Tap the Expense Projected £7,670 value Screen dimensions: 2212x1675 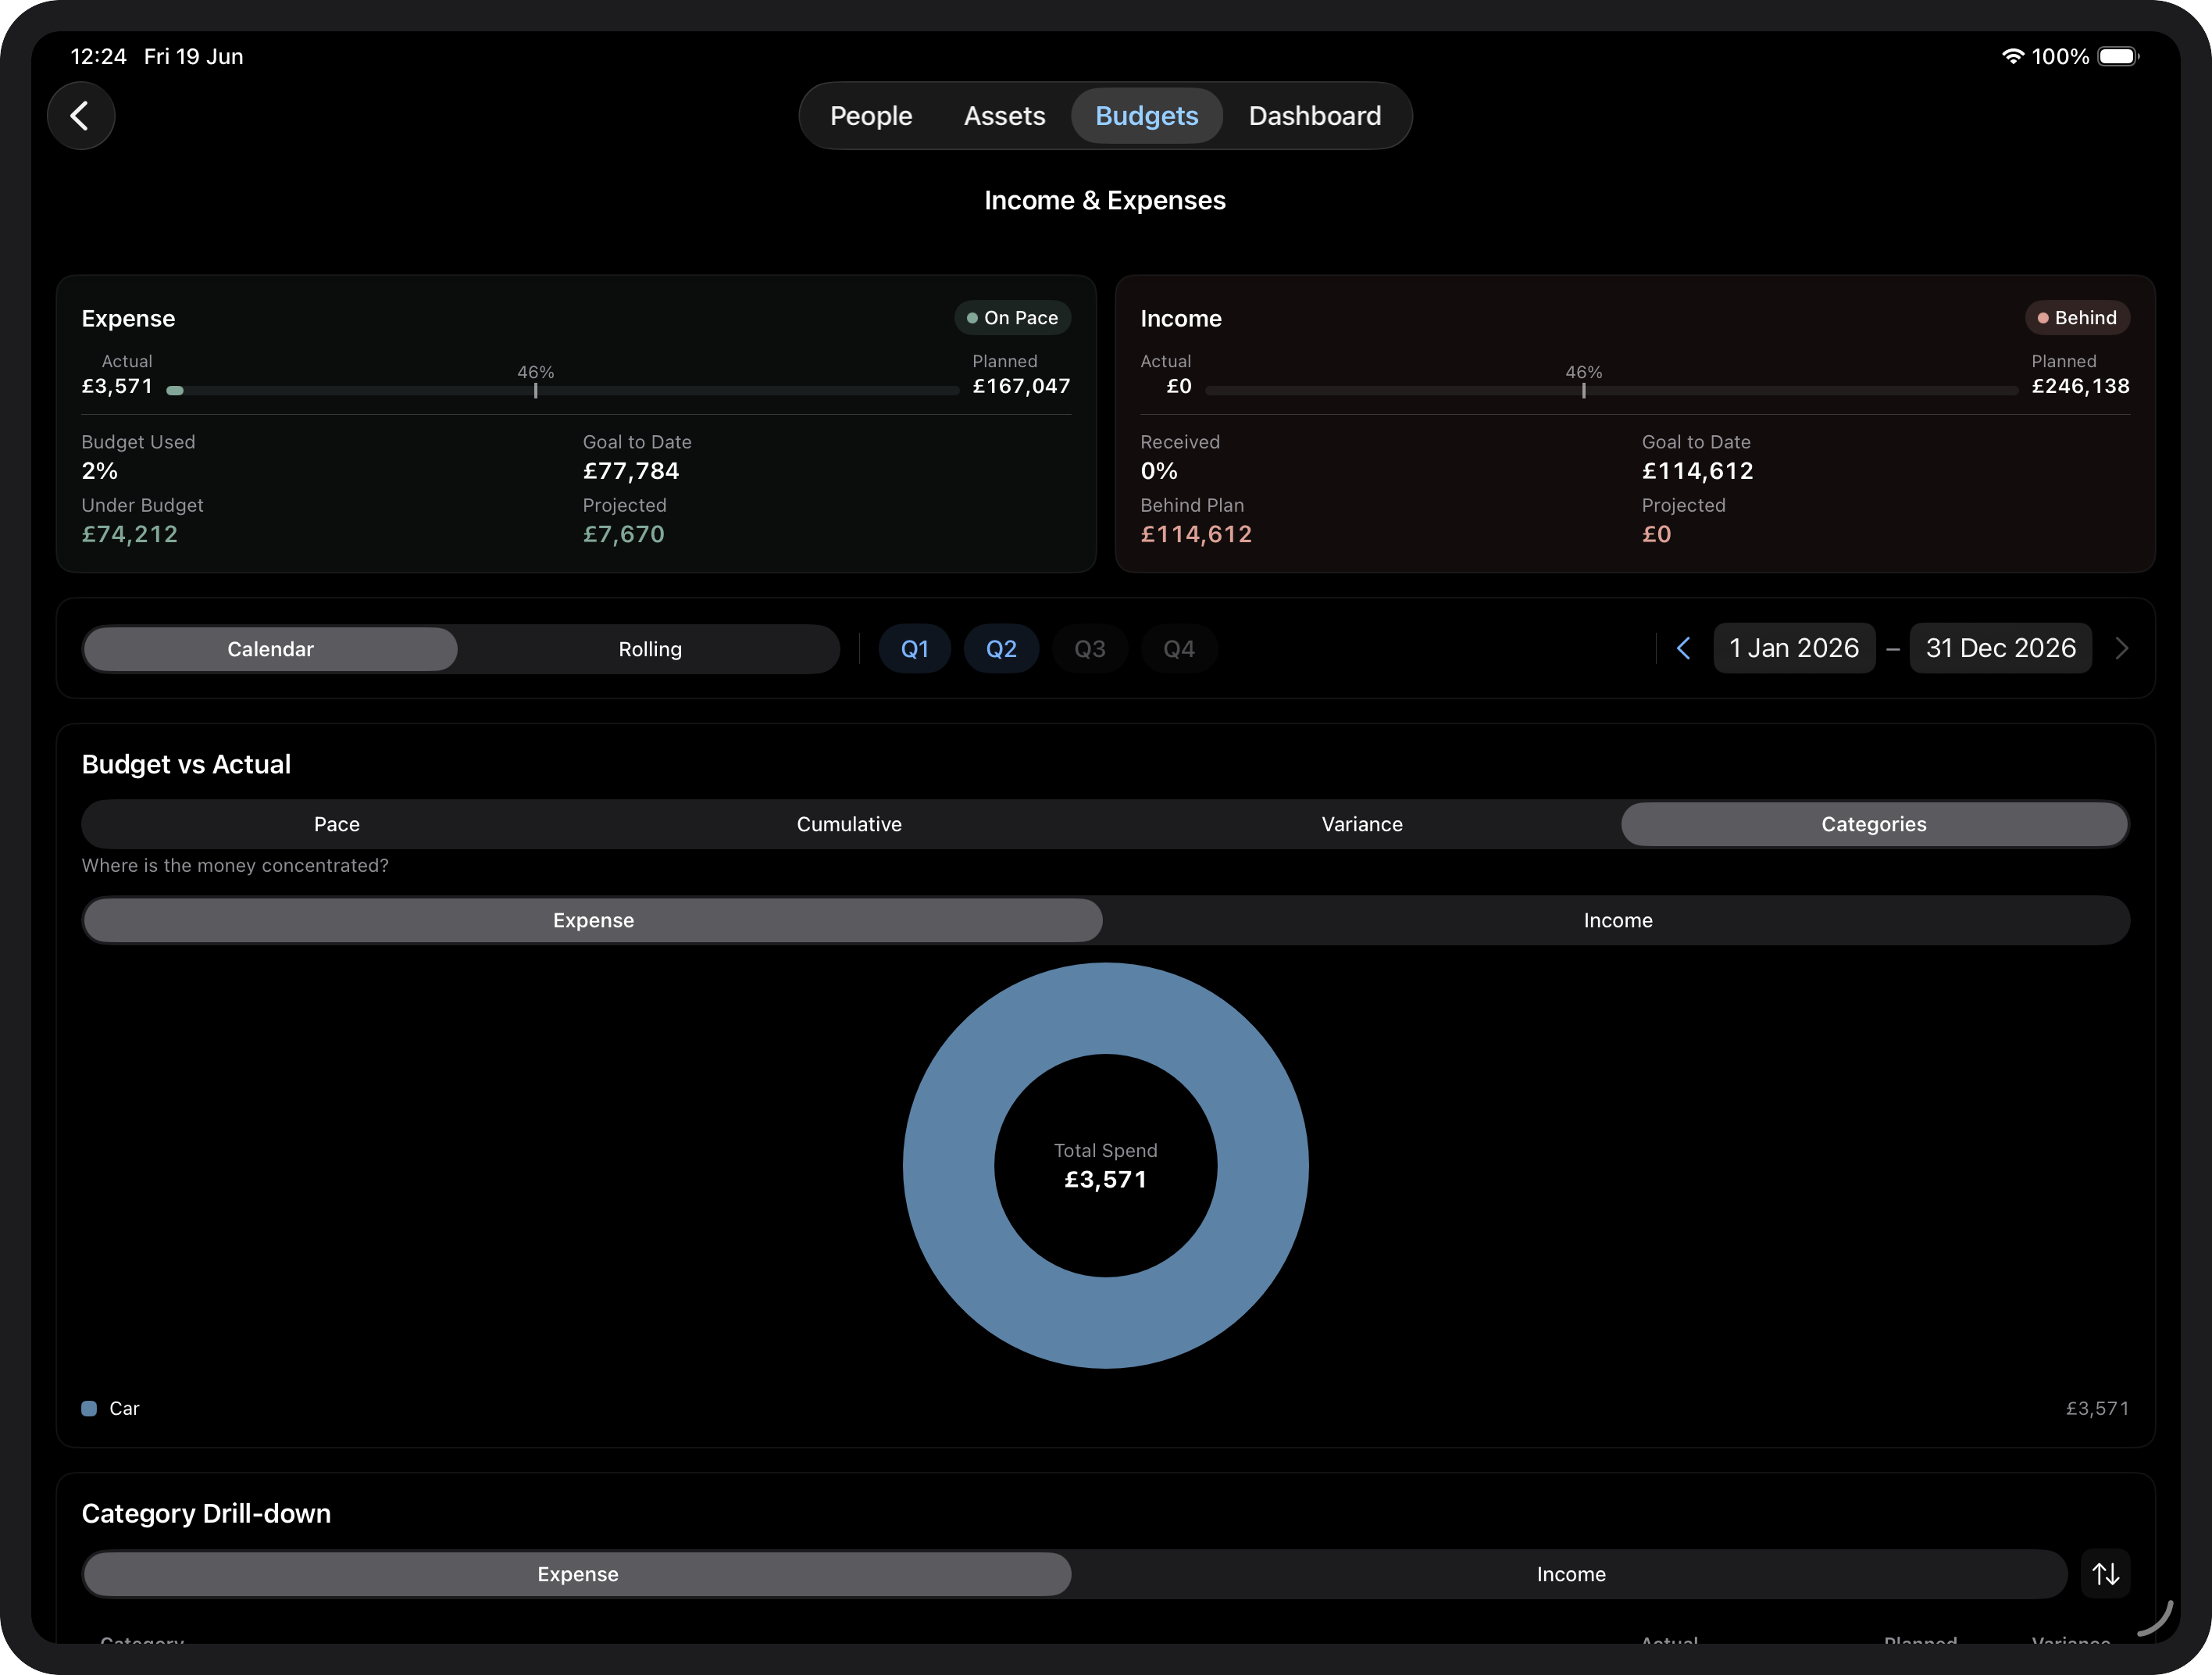coord(624,534)
